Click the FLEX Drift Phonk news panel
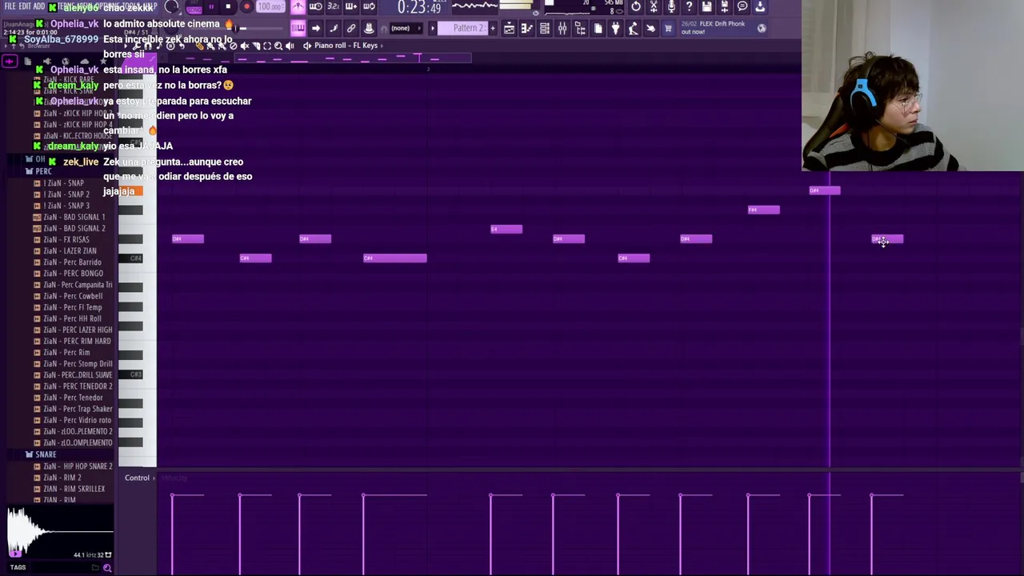The width and height of the screenshot is (1024, 576). coord(722,28)
